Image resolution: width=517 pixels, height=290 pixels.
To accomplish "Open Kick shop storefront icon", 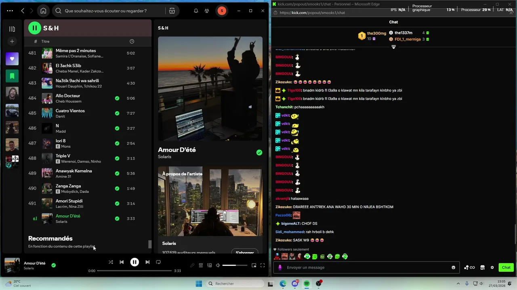I will pos(482,267).
